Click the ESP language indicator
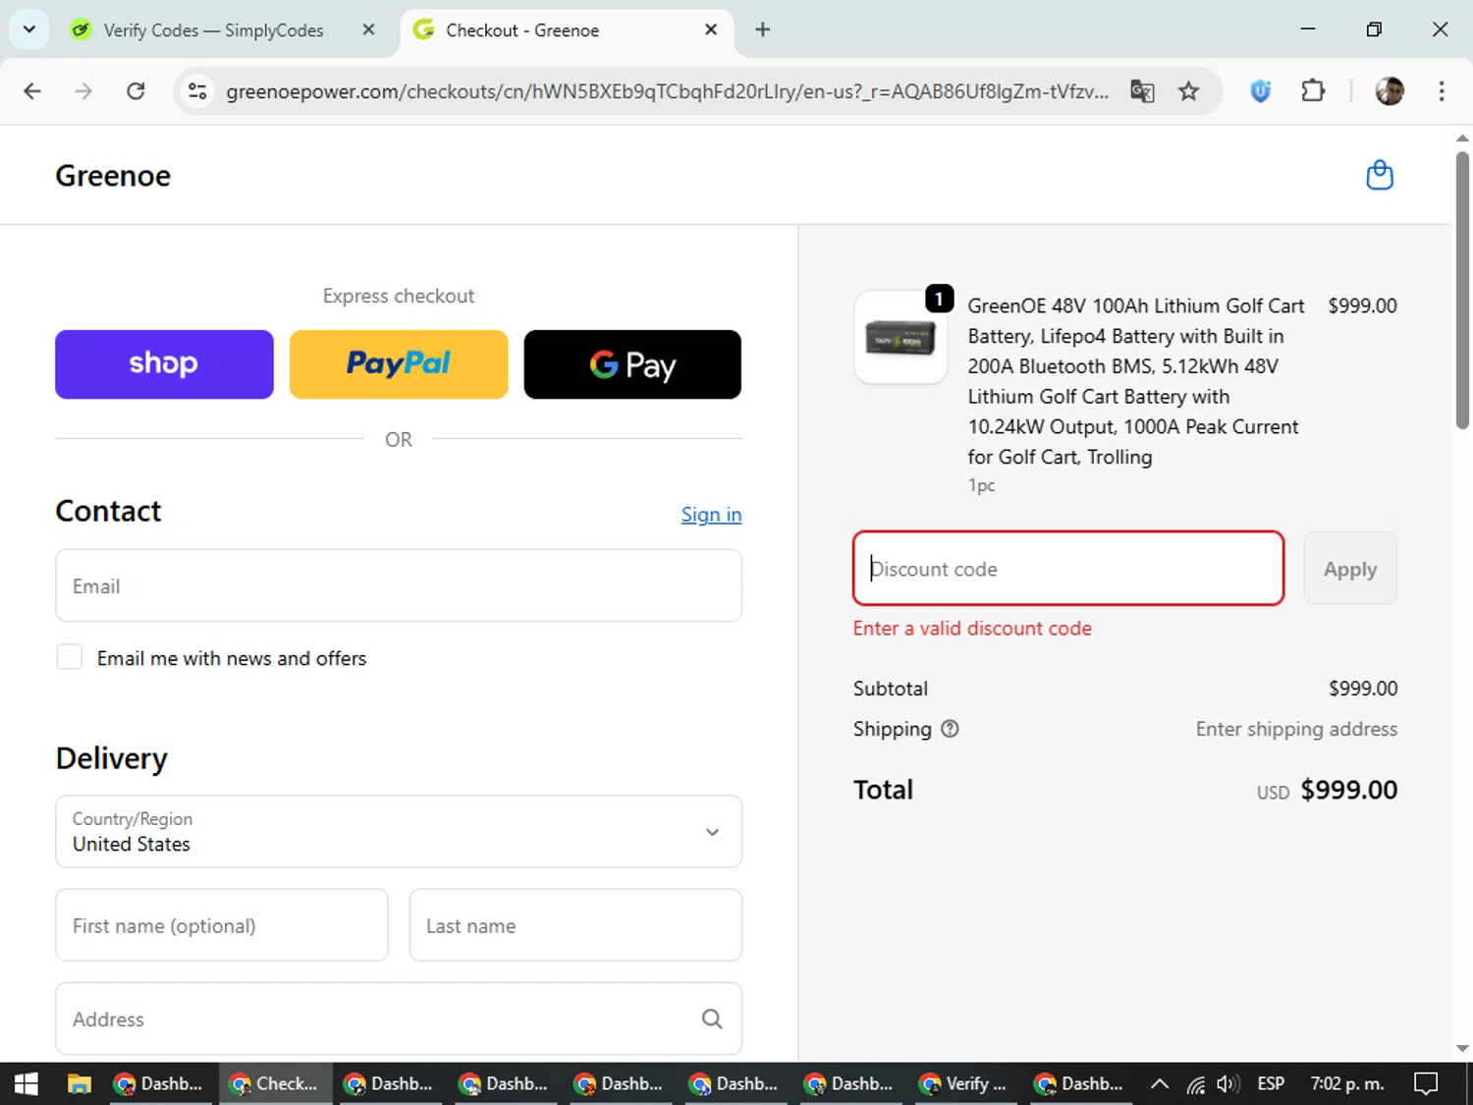 tap(1271, 1083)
